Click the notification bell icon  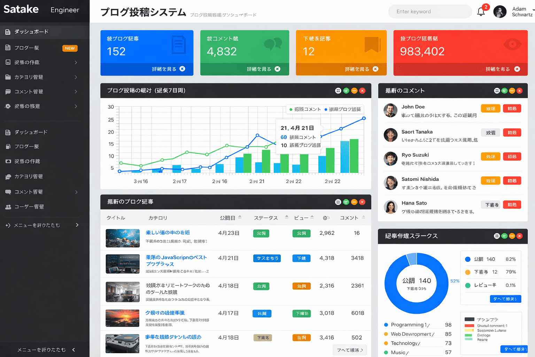point(481,12)
